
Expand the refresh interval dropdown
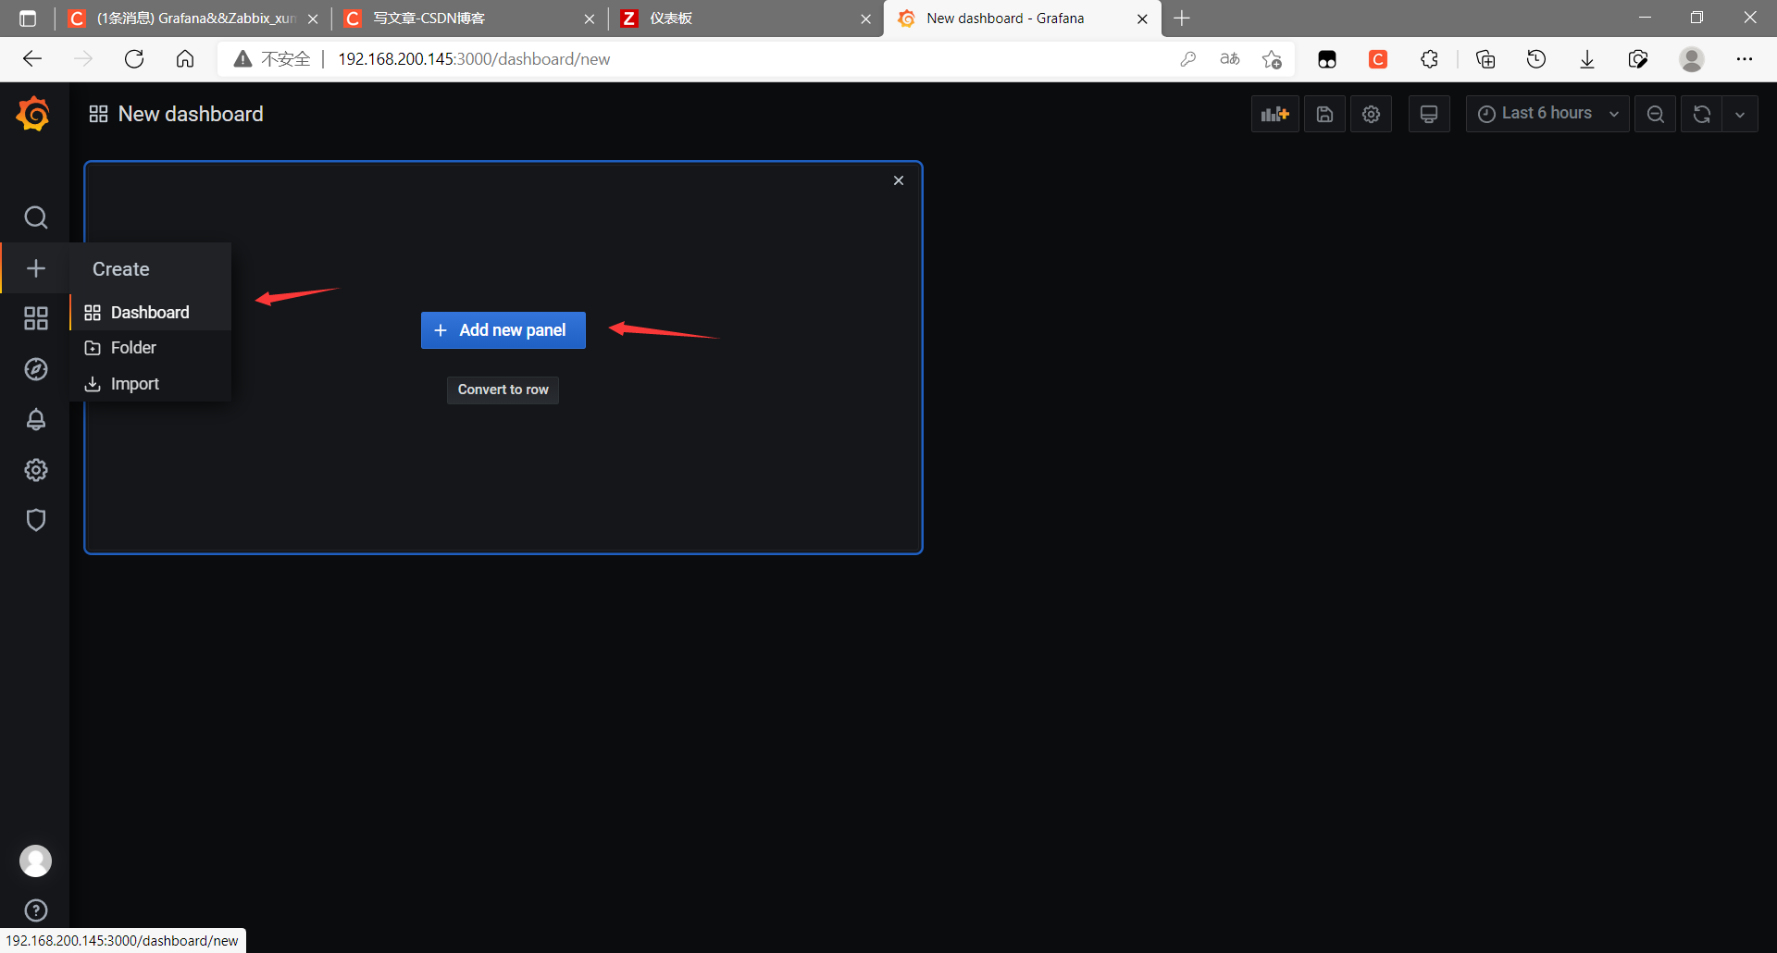[1740, 113]
